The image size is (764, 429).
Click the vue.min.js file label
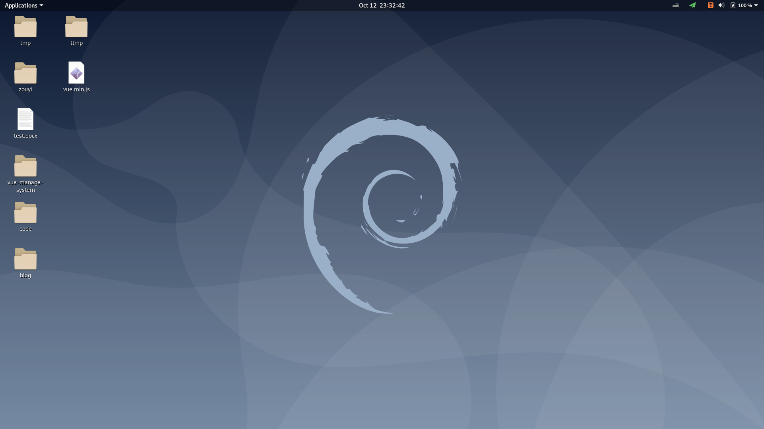(x=76, y=89)
